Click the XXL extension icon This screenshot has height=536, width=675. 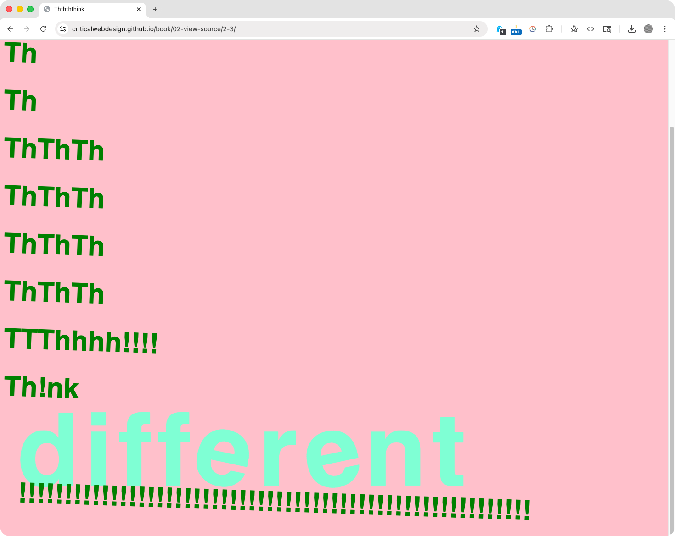click(x=516, y=30)
